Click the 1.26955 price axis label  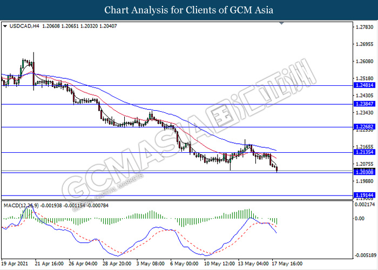[x=364, y=44]
